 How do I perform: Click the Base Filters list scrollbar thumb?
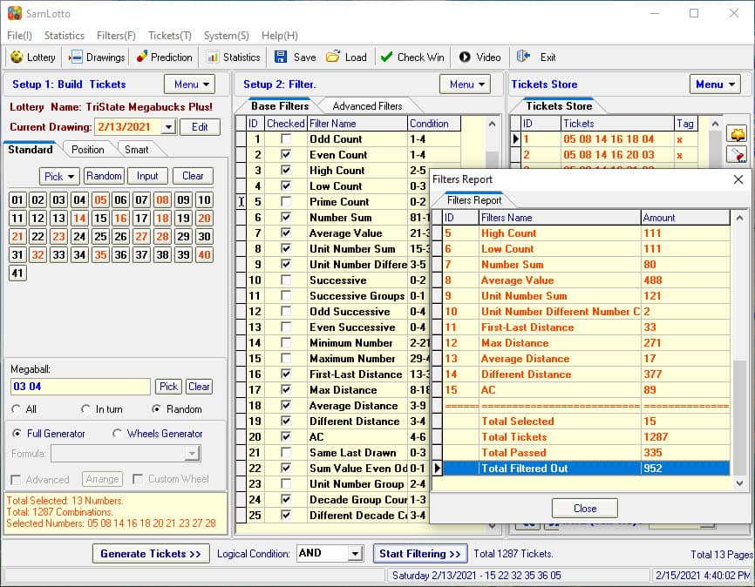(x=492, y=159)
